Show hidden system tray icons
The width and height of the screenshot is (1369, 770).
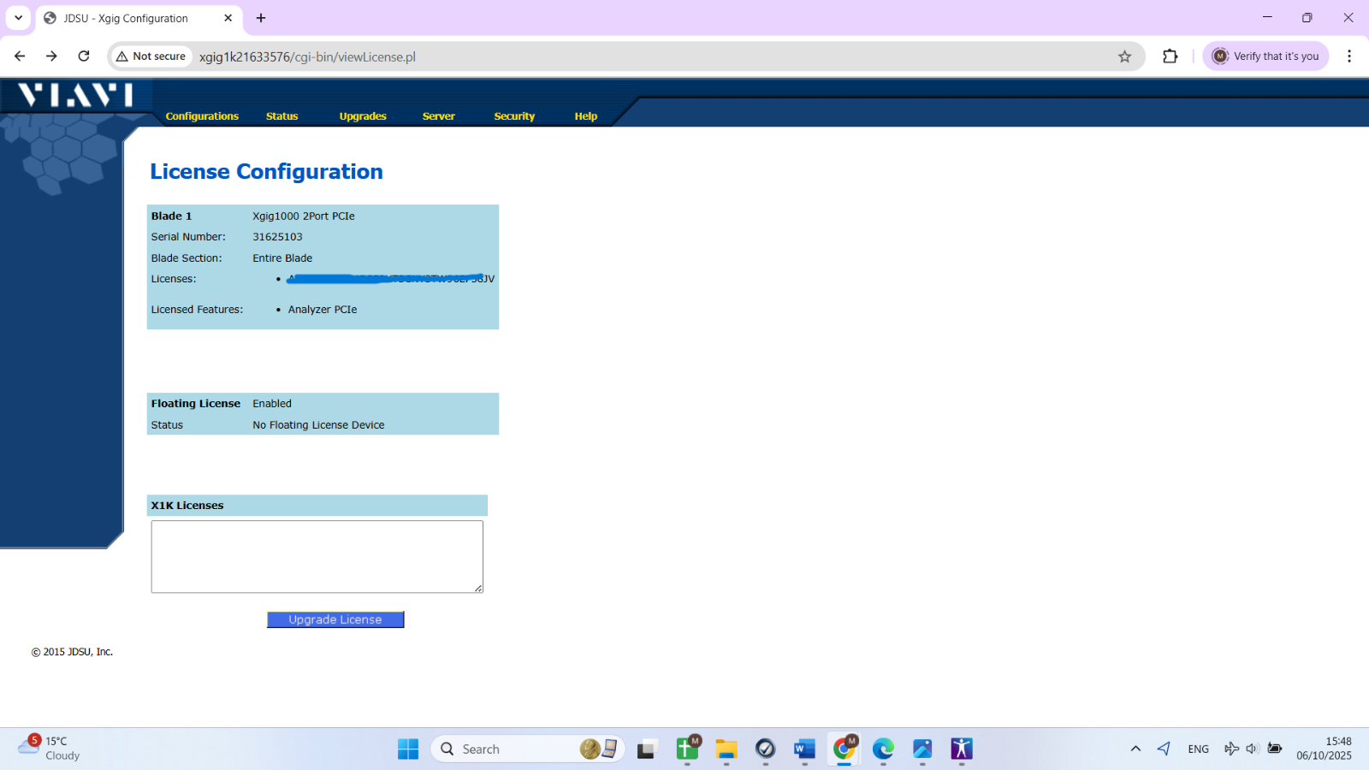pos(1135,749)
